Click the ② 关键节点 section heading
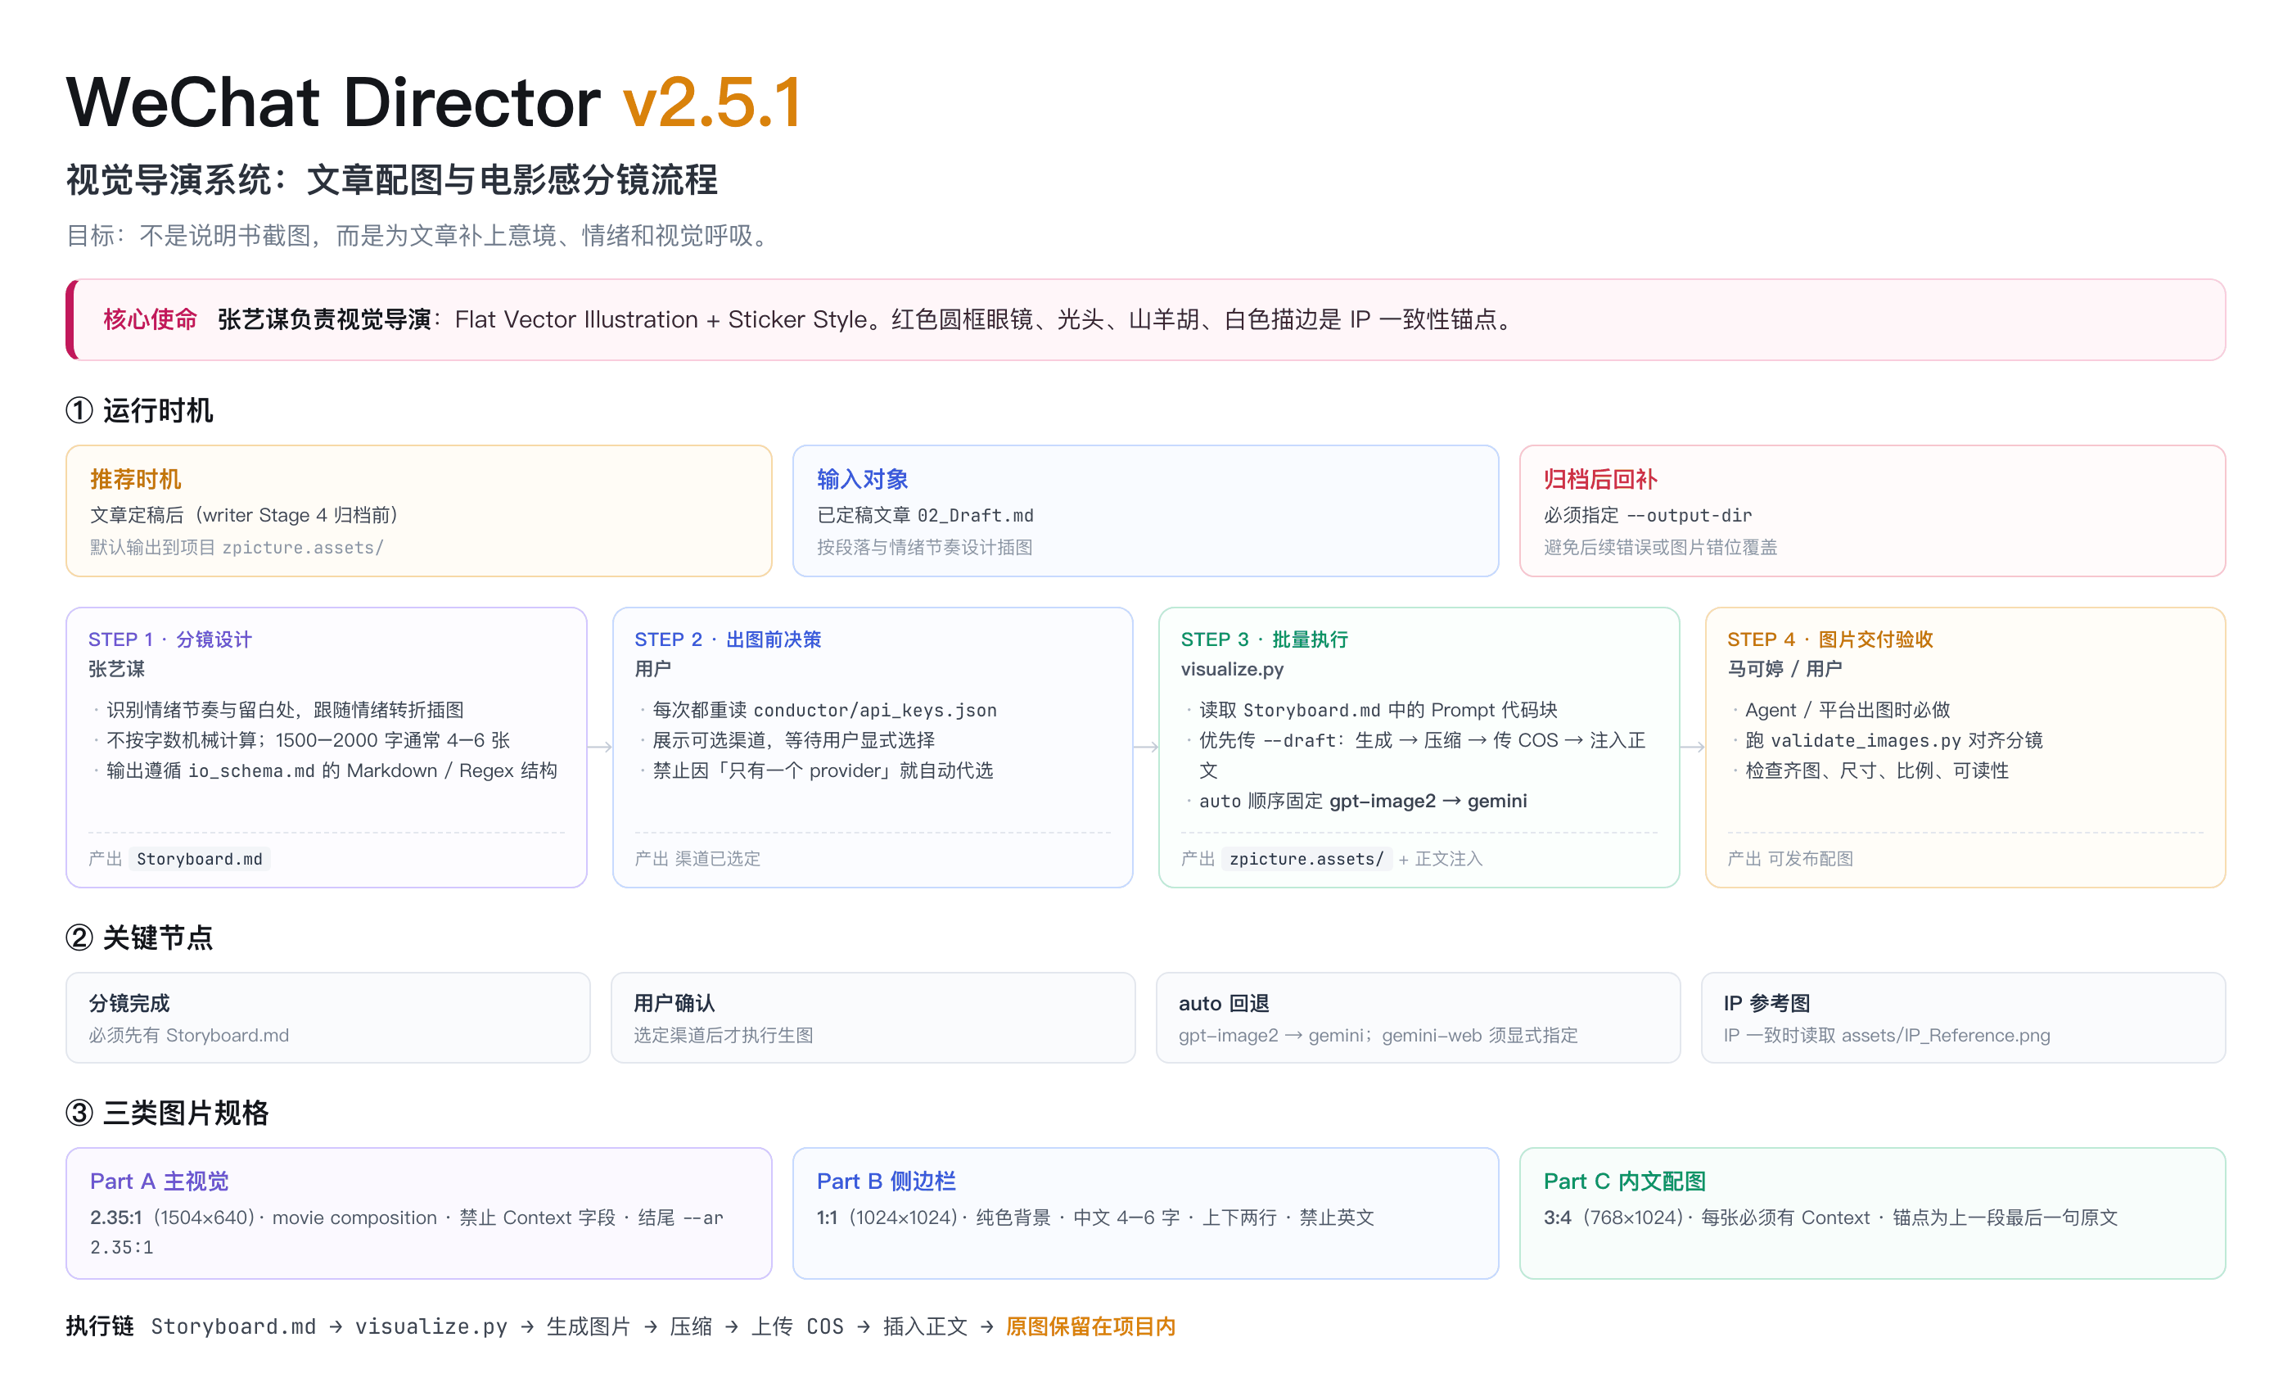The width and height of the screenshot is (2292, 1387). [x=139, y=937]
